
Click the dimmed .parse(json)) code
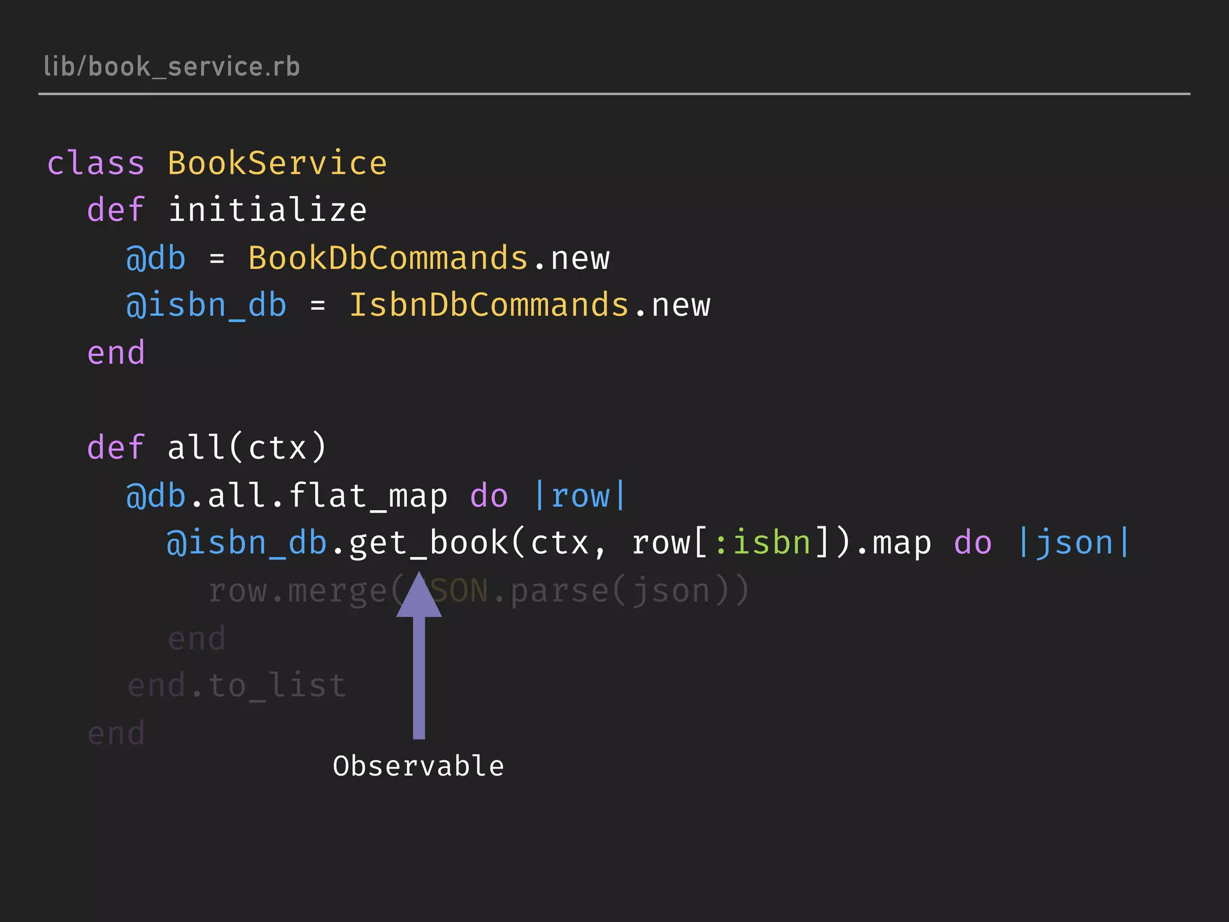pyautogui.click(x=621, y=591)
